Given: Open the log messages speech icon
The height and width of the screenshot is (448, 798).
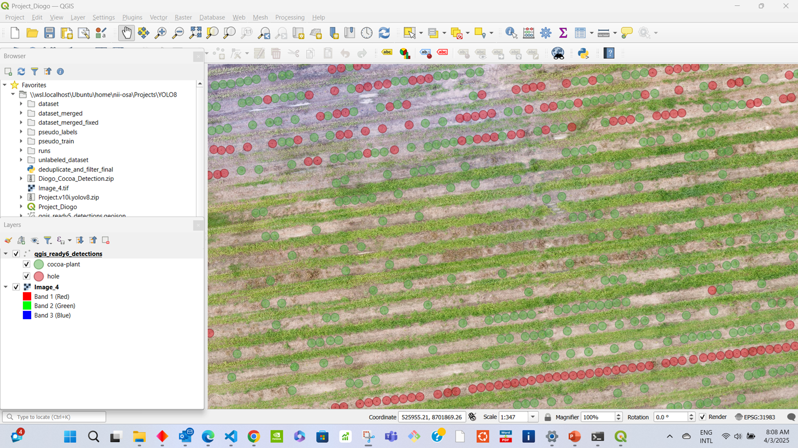Looking at the screenshot, I should (x=791, y=417).
